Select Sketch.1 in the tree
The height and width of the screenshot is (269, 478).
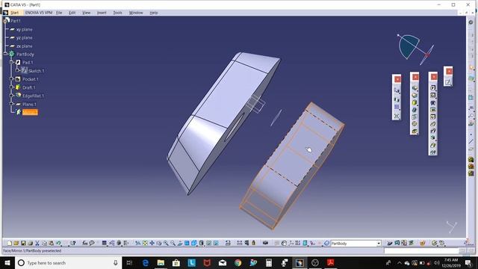pos(36,71)
